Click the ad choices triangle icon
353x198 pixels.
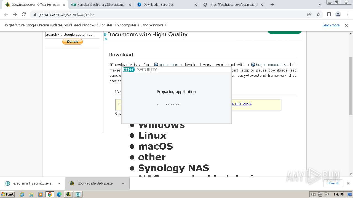click(106, 35)
